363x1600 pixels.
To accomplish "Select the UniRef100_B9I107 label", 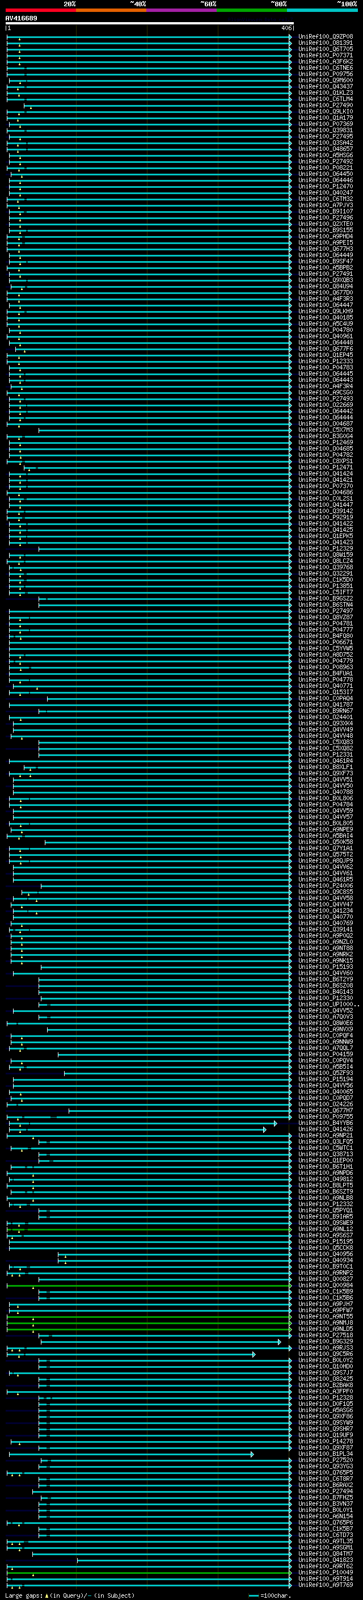I will [x=325, y=211].
